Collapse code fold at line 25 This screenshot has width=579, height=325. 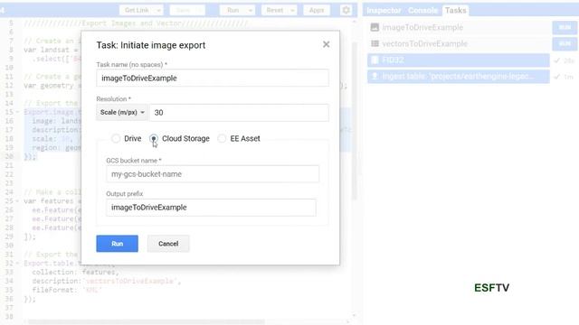(x=17, y=201)
